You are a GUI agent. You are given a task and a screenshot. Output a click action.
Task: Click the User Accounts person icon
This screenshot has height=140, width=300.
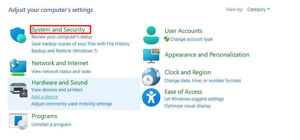point(151,35)
